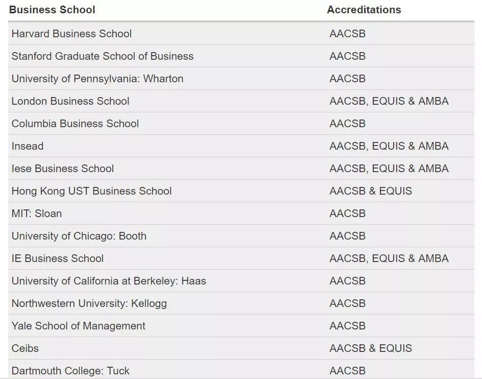482x379 pixels.
Task: Click the Accreditations column header
Action: [x=364, y=10]
